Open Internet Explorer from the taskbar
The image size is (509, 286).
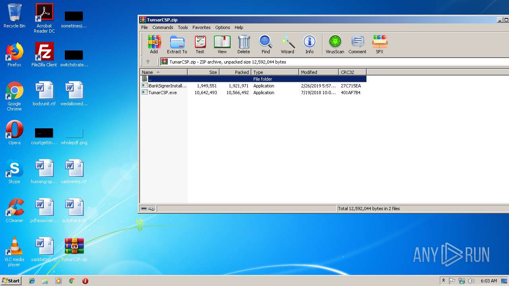click(x=32, y=281)
